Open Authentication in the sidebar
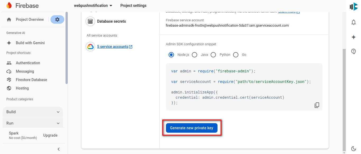Viewport: 361px width, 154px height. pyautogui.click(x=28, y=63)
